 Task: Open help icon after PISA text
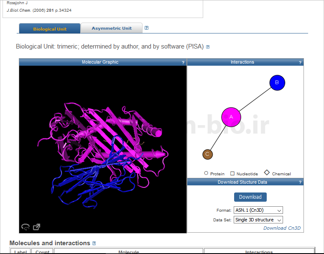pos(208,47)
